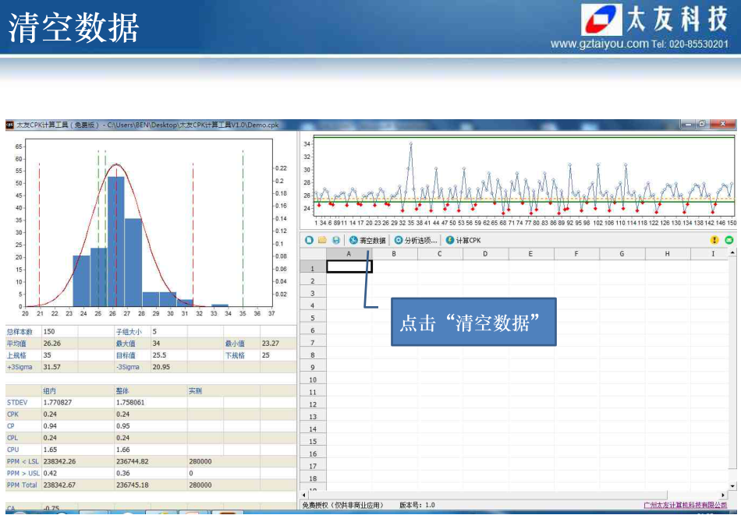741x515 pixels.
Task: Click the 组内 column heading
Action: coord(50,391)
